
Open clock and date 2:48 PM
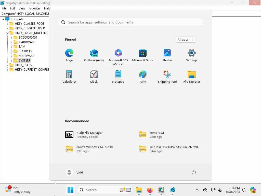(233, 190)
